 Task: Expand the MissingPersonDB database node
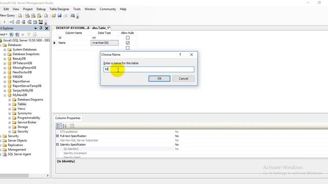pos(5,68)
